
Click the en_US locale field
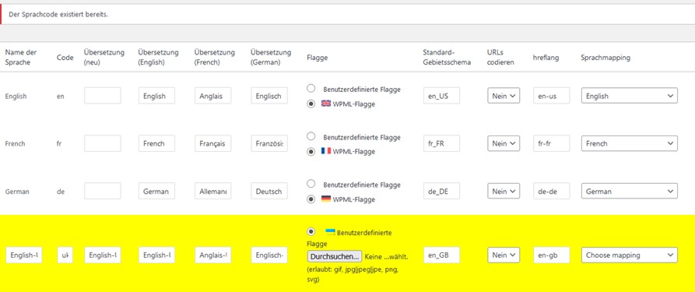[441, 96]
